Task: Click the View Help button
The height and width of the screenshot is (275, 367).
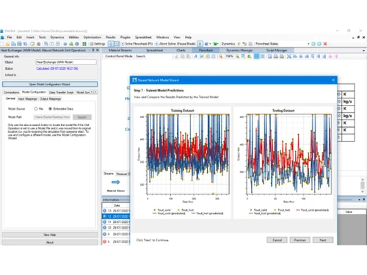Action: tap(50, 235)
